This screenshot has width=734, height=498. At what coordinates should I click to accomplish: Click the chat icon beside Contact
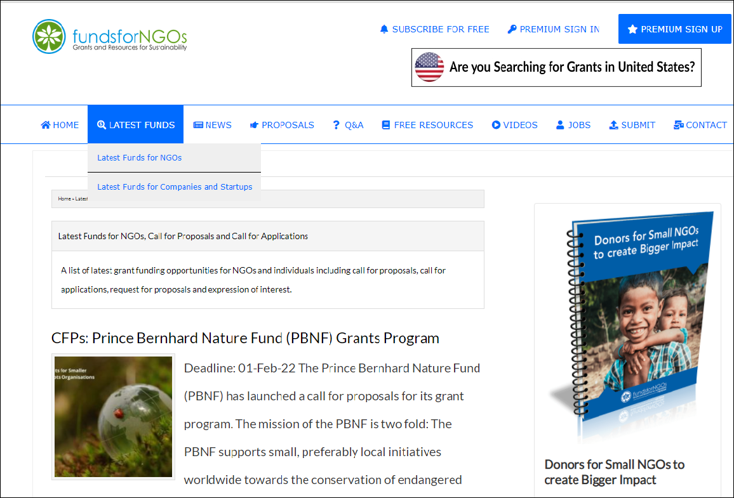click(x=678, y=125)
